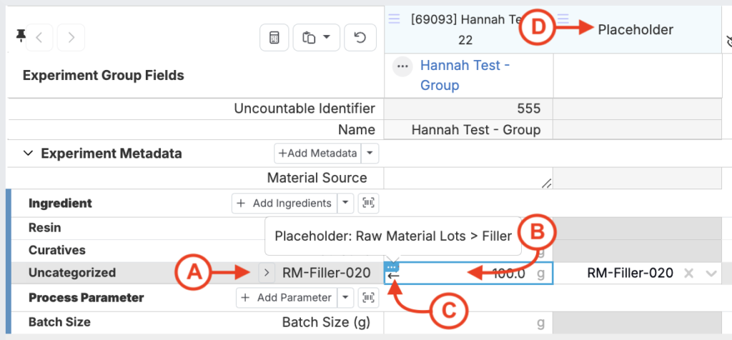Click the Material Source input cell
The width and height of the screenshot is (732, 340).
(468, 178)
